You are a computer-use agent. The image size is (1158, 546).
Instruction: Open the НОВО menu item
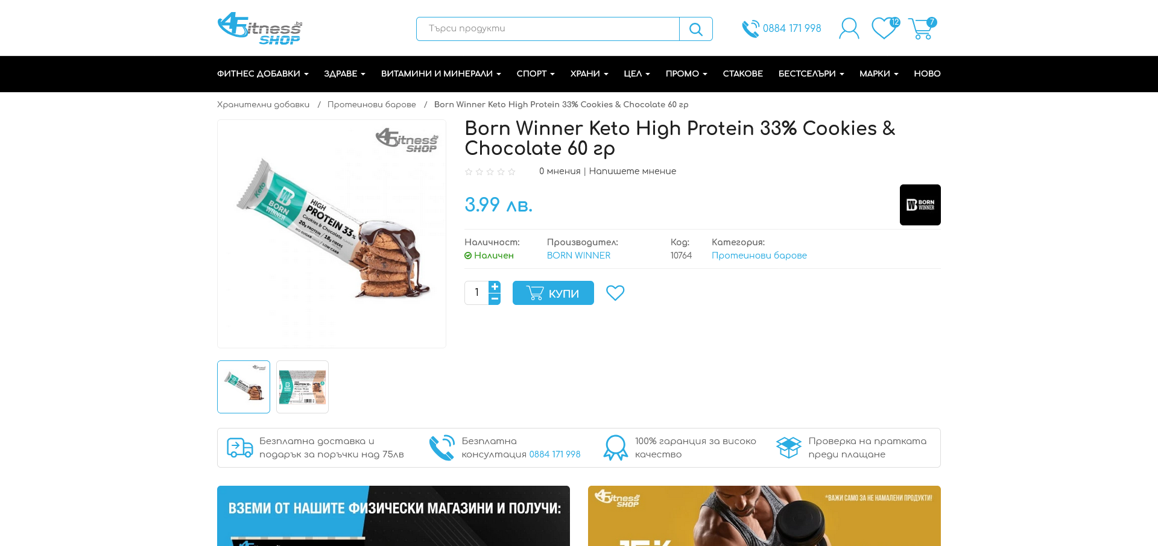pos(927,74)
